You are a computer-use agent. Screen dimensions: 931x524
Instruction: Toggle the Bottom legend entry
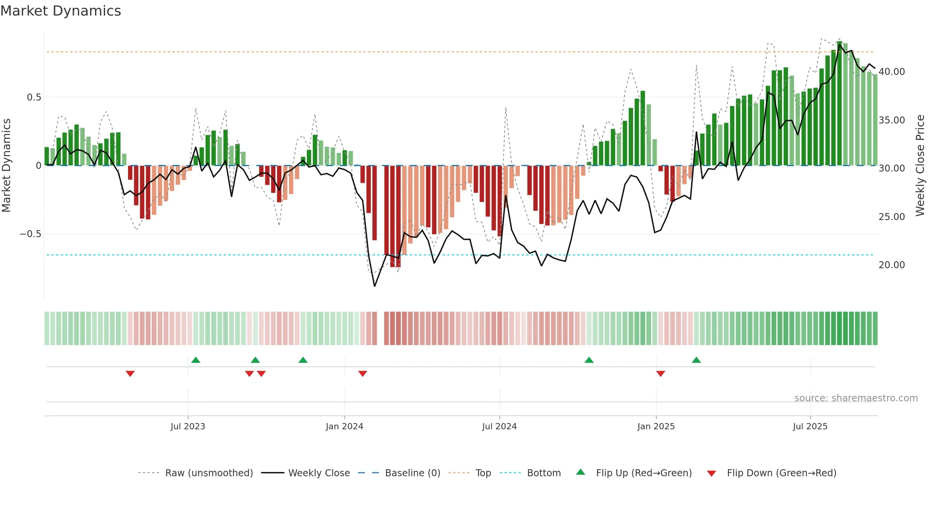530,473
